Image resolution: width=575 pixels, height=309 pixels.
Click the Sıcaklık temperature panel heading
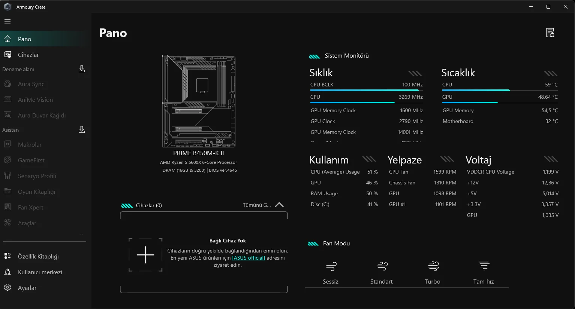[x=458, y=73]
